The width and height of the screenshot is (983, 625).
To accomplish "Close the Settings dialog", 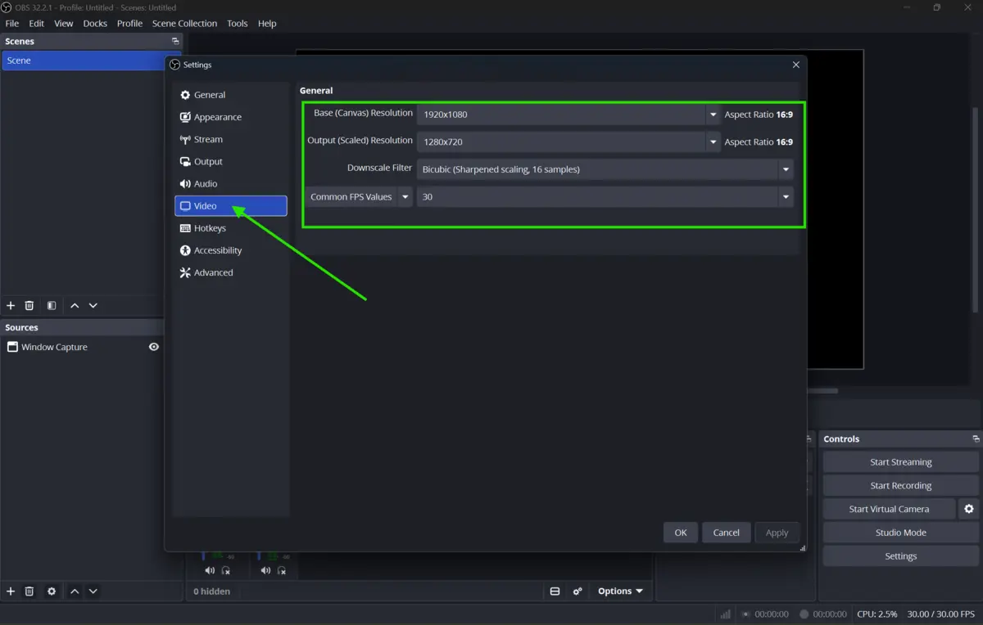I will point(796,65).
